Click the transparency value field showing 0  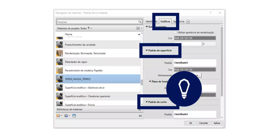209,44
